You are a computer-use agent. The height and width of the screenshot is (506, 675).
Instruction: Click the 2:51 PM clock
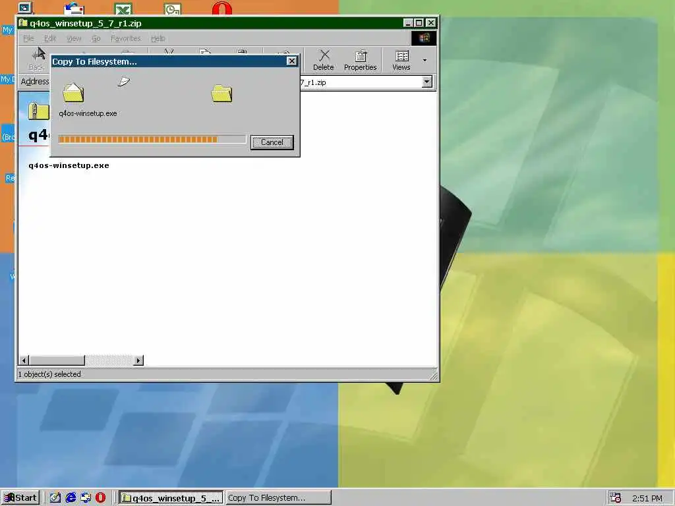click(x=647, y=498)
